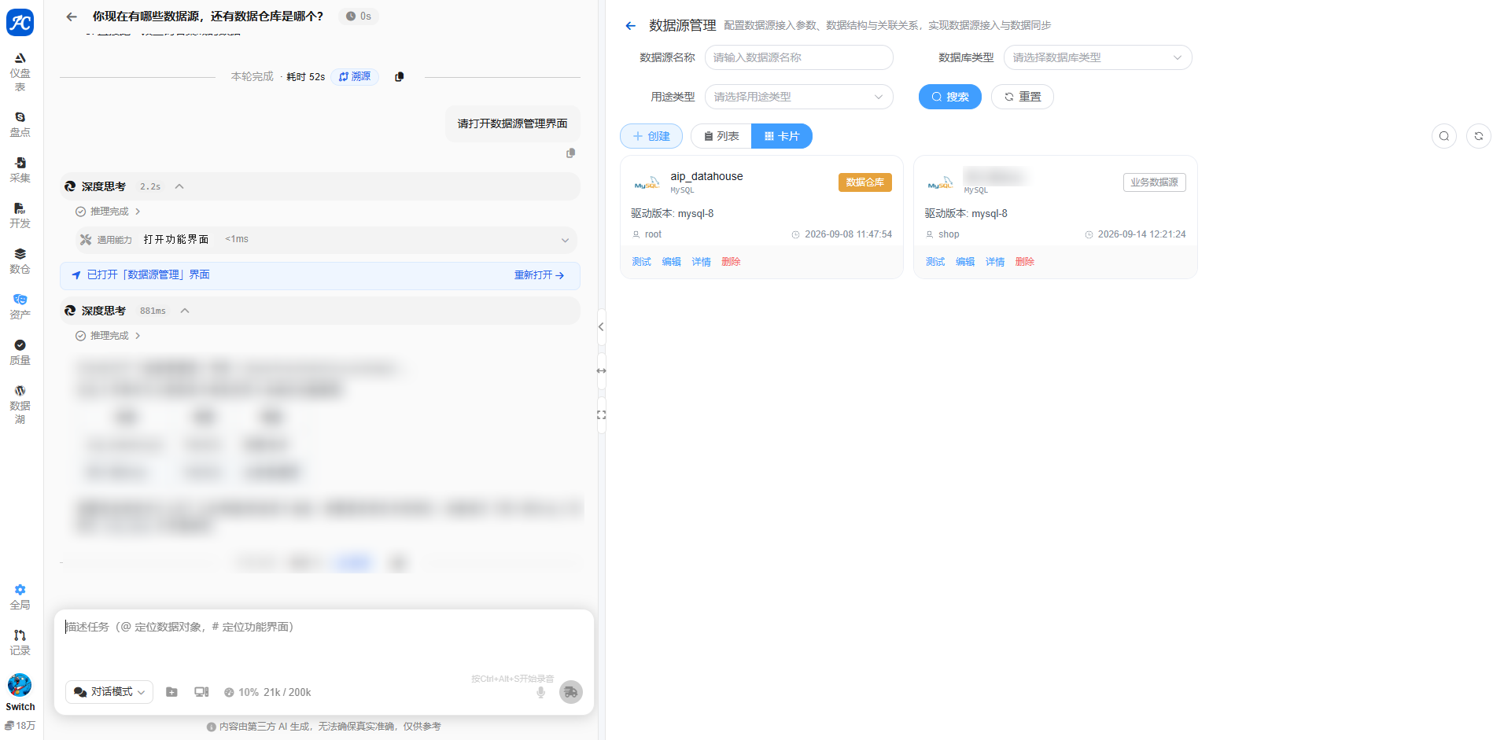Click the 溯源 trace button
This screenshot has height=740, width=1504.
click(x=355, y=77)
